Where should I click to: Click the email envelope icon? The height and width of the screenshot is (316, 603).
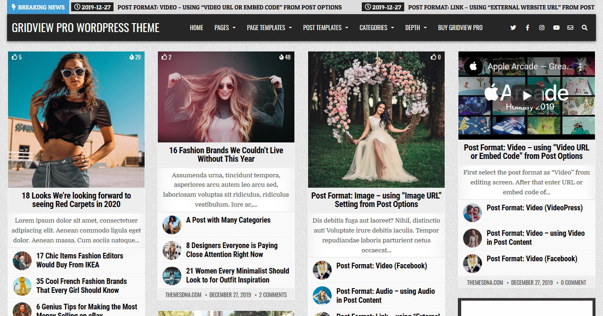pyautogui.click(x=570, y=28)
